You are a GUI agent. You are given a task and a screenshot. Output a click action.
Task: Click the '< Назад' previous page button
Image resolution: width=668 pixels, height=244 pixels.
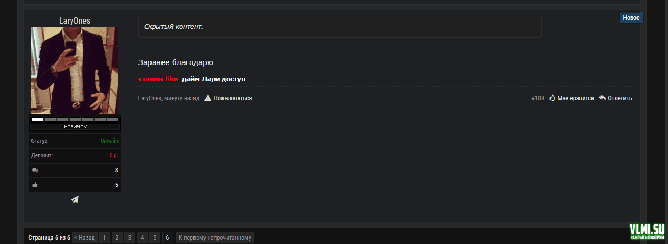coord(84,238)
